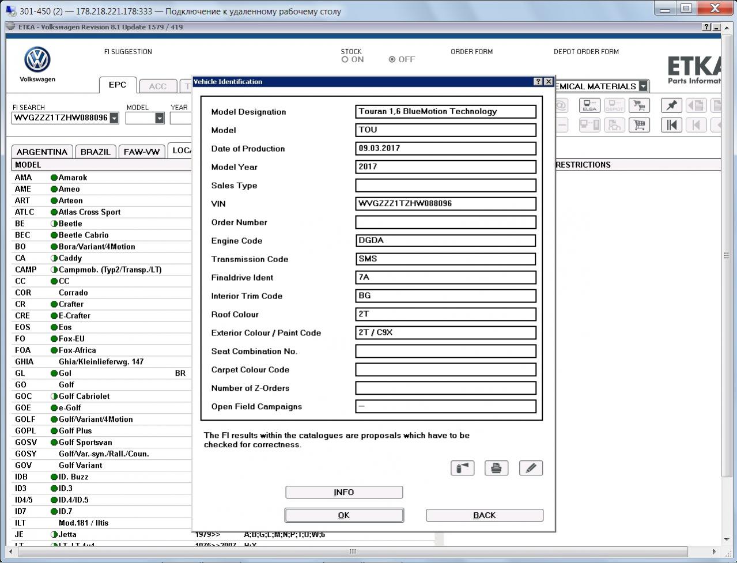Image resolution: width=737 pixels, height=563 pixels.
Task: Click DEPOT ORDER FORM in the header
Action: point(586,51)
